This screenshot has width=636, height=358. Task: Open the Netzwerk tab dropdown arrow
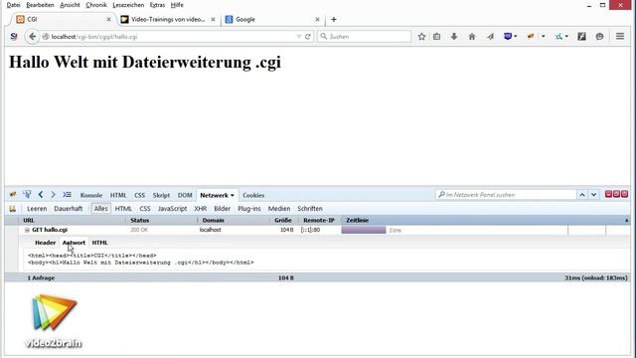pos(233,195)
